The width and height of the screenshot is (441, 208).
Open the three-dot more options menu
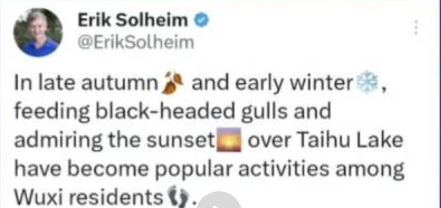(416, 28)
